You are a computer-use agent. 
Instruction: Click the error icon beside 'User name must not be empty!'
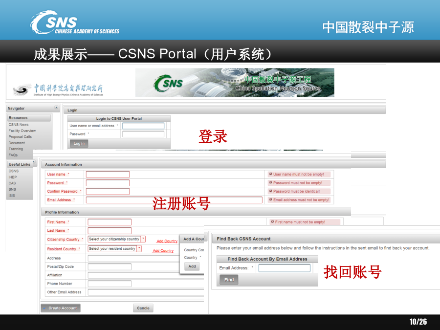click(x=270, y=174)
